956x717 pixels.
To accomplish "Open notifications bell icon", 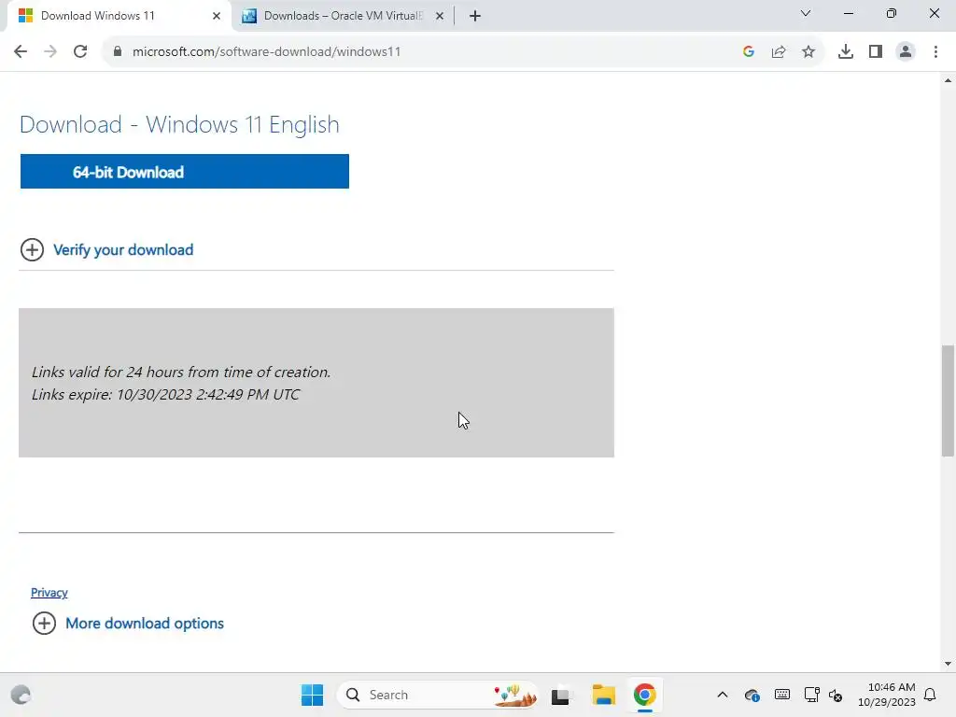I will 930,695.
